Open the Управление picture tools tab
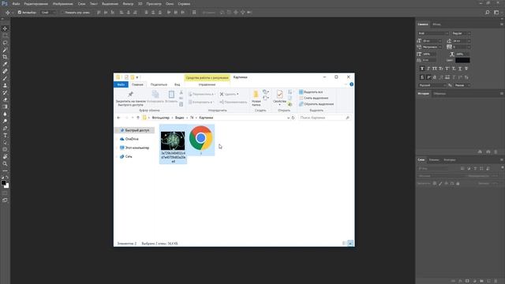 click(x=207, y=84)
